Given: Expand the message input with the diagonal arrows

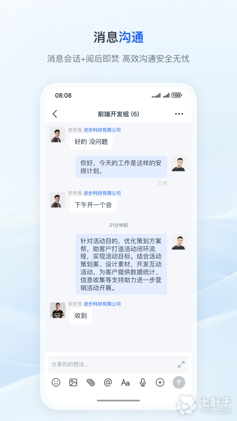Looking at the screenshot, I should pyautogui.click(x=181, y=364).
